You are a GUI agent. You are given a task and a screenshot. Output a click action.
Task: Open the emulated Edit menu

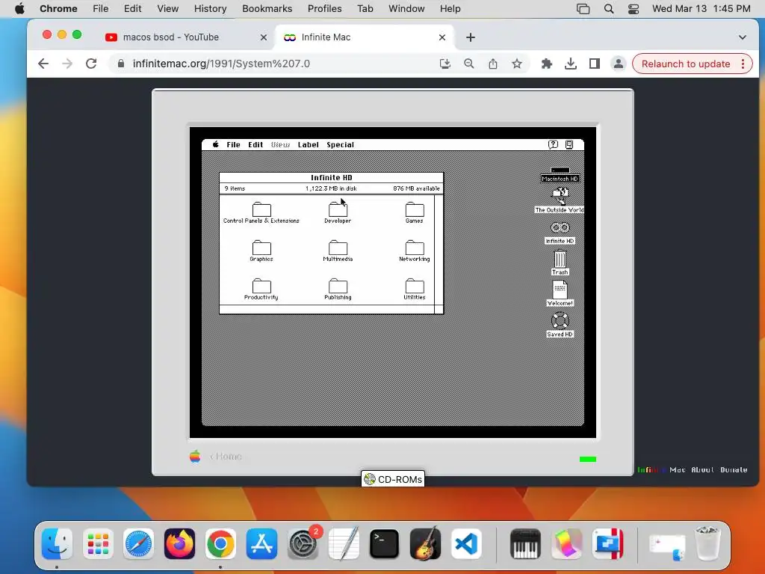[x=255, y=144]
